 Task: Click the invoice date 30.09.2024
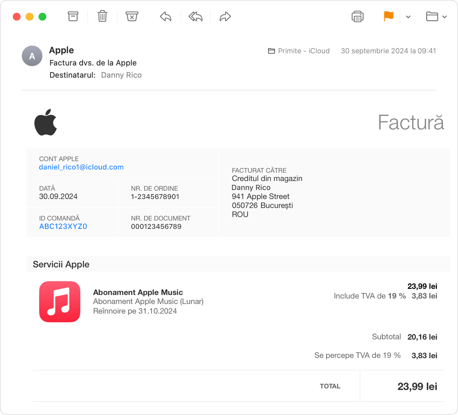58,196
